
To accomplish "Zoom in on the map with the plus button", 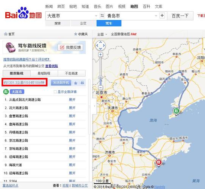I will [x=100, y=54].
